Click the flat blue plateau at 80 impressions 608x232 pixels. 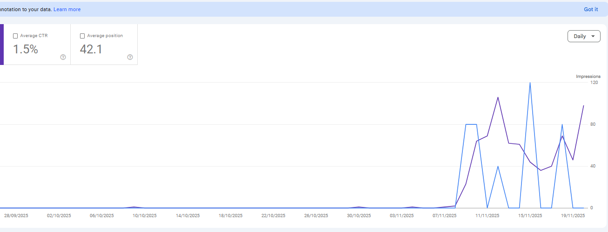(471, 124)
